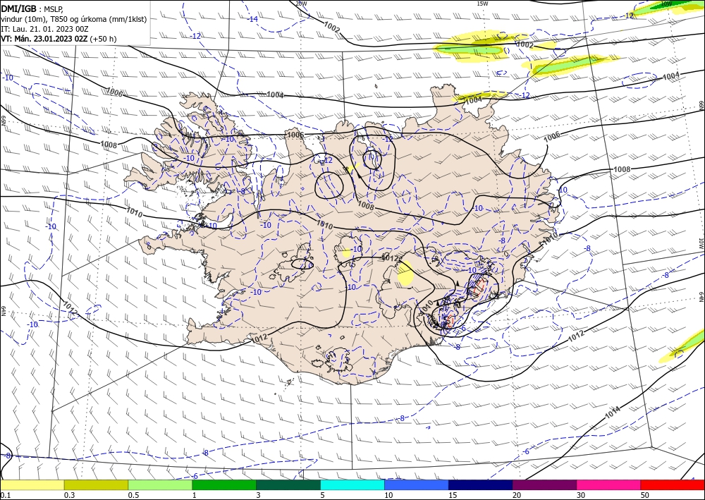
Task: Click the olive 0.3–0.5 legend swatch
Action: coord(96,484)
